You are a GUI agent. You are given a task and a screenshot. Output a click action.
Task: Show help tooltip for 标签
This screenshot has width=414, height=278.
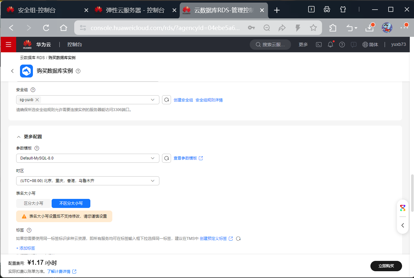click(29, 230)
